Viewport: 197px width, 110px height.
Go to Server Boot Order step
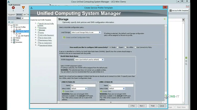click(45, 38)
